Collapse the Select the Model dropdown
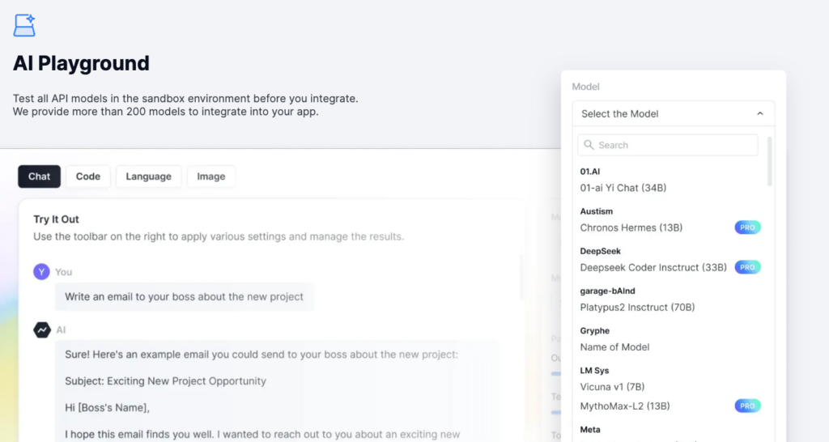829x442 pixels. pos(673,113)
